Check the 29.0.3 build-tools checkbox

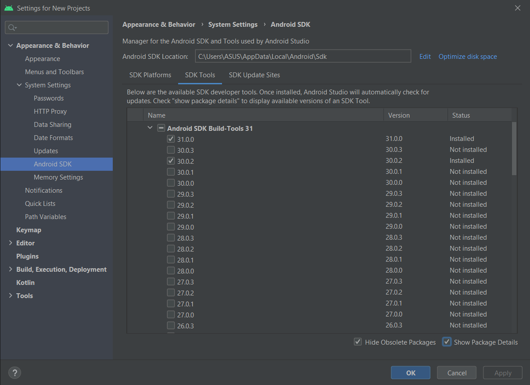tap(171, 194)
